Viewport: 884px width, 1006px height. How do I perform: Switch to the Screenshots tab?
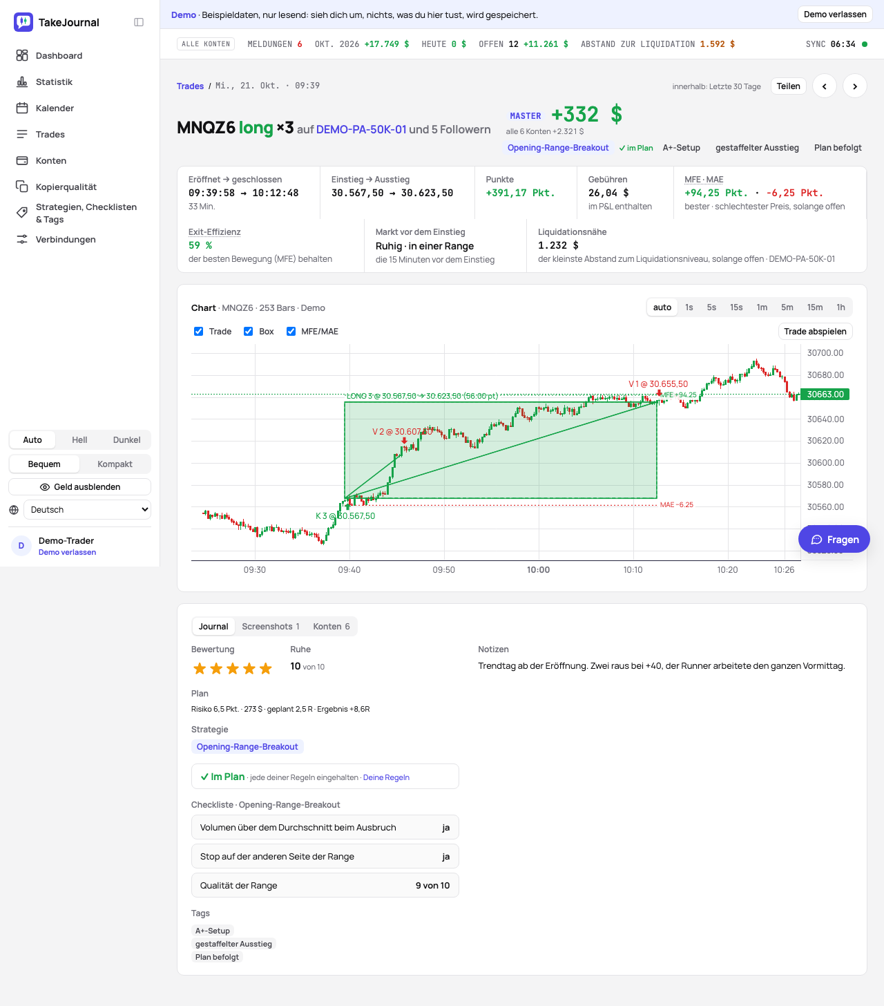pos(271,627)
